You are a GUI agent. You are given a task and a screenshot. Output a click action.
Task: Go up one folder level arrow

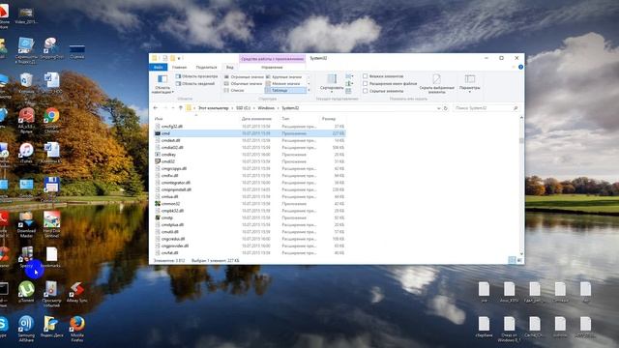pyautogui.click(x=181, y=107)
